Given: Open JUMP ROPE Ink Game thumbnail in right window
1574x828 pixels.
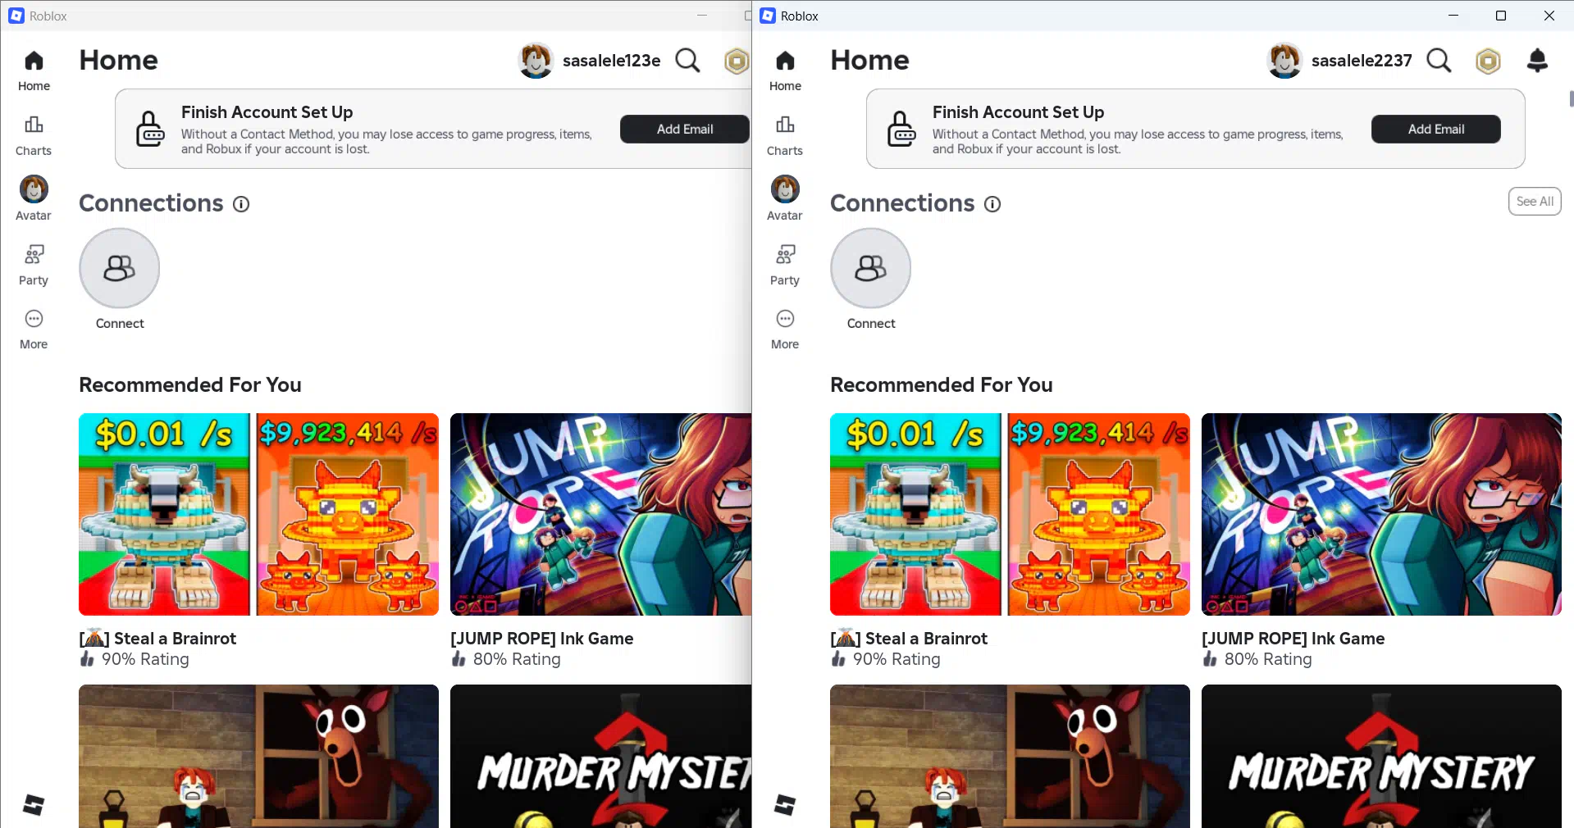Looking at the screenshot, I should click(1381, 514).
